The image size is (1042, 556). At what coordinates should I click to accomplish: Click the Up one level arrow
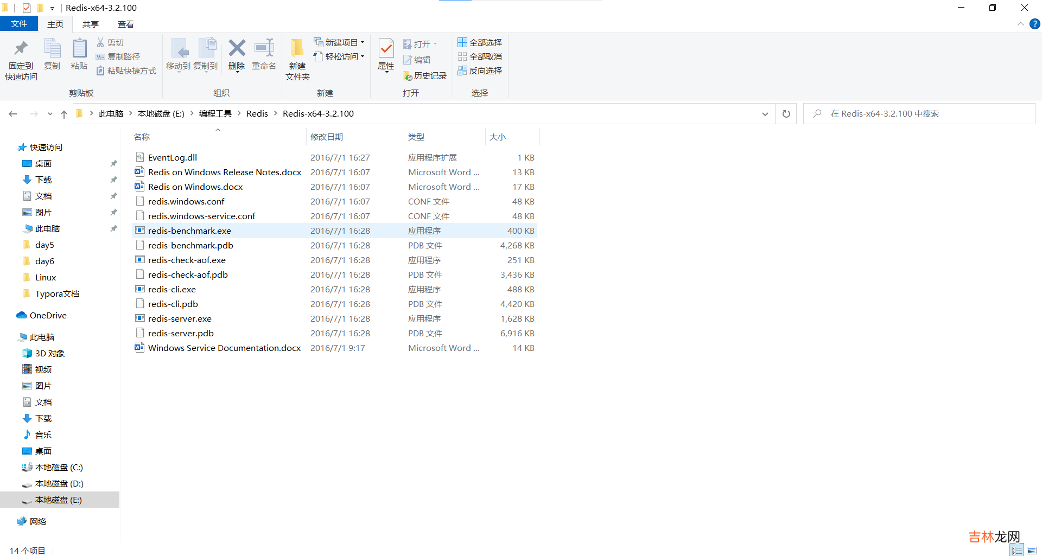(x=64, y=114)
